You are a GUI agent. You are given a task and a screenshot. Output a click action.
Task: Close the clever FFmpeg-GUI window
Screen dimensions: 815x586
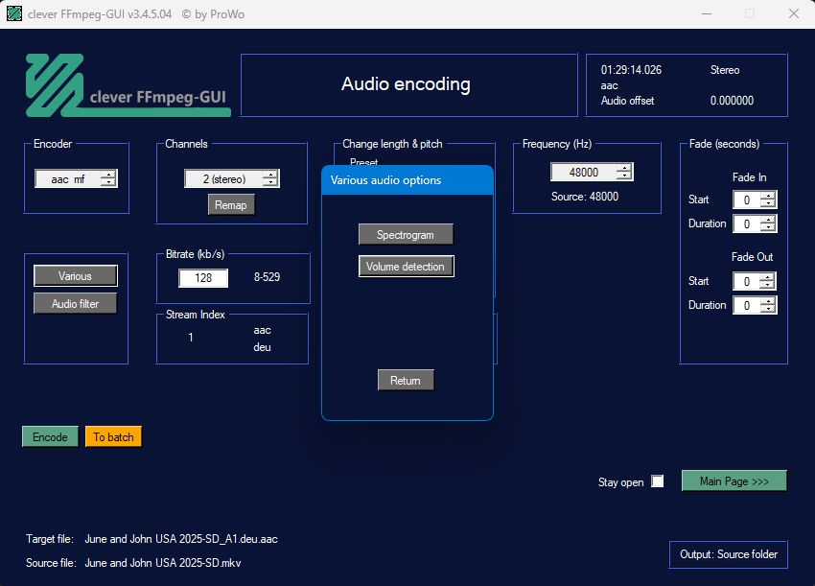(794, 14)
